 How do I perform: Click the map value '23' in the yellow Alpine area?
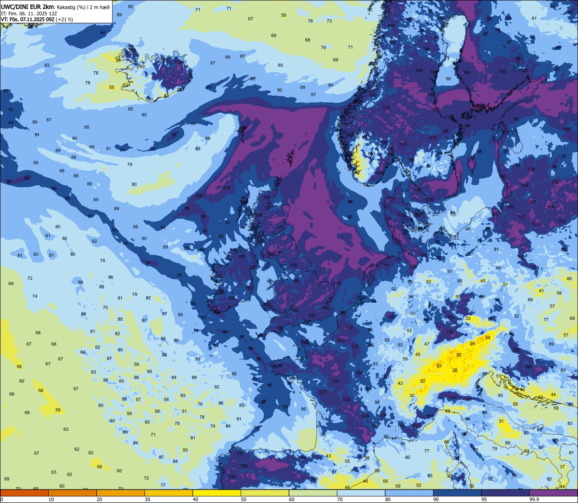(439, 366)
